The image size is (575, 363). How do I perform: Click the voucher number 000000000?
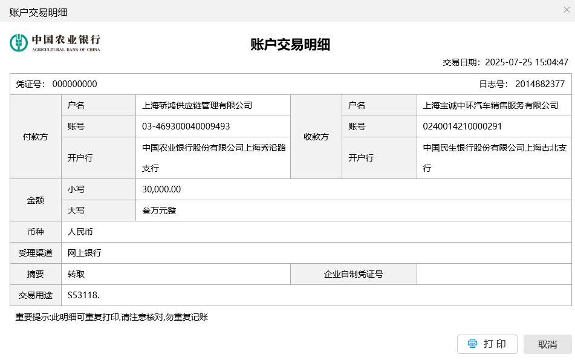click(74, 84)
